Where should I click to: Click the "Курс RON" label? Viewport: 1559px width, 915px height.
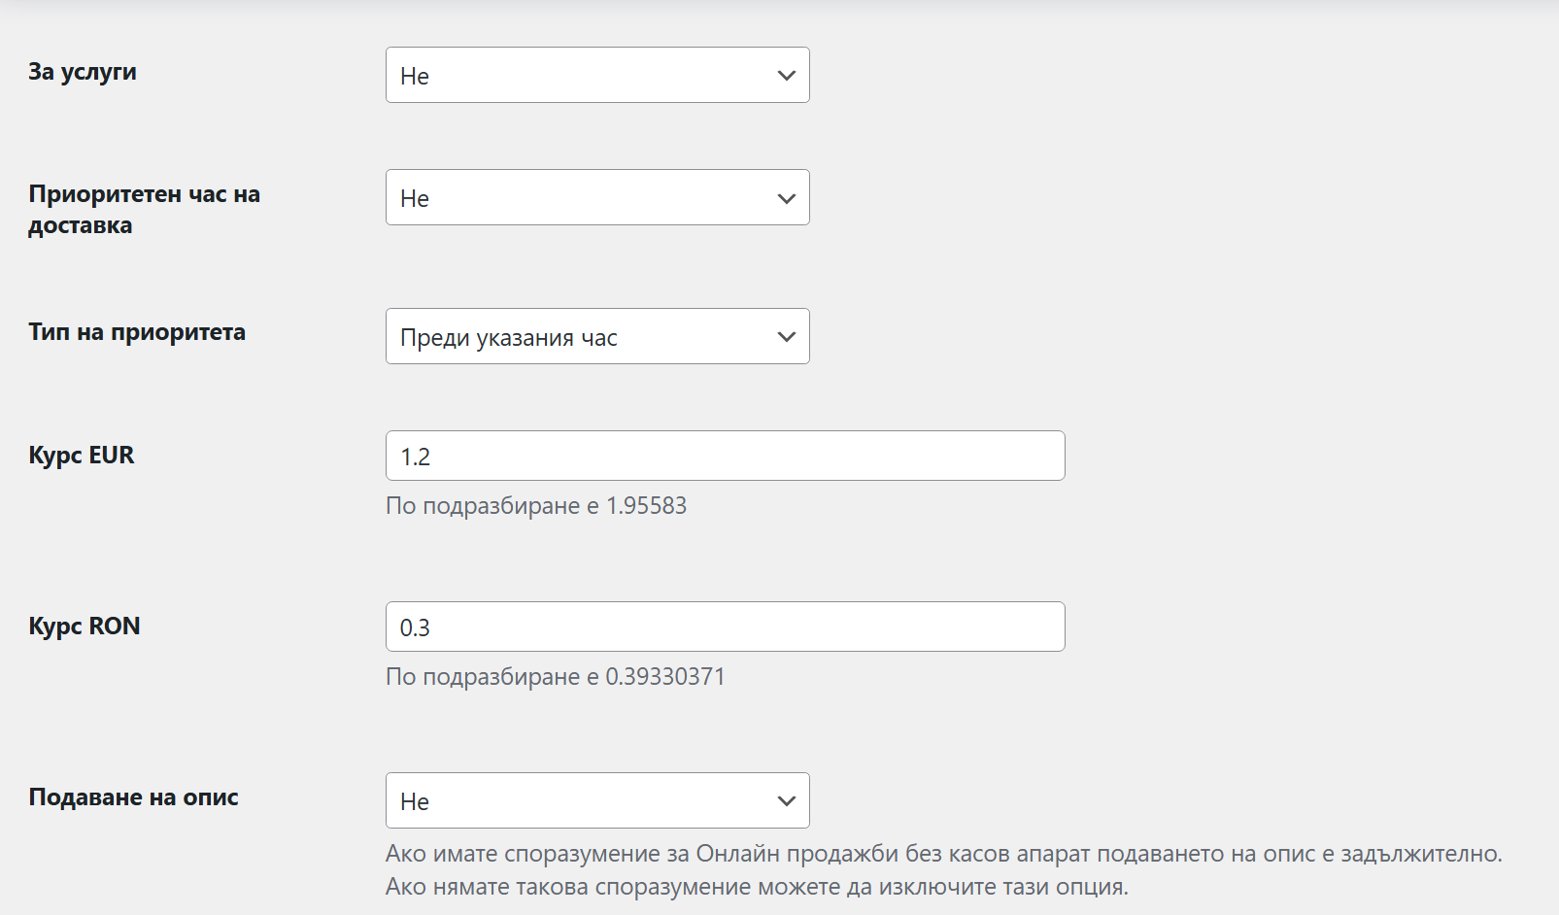85,627
